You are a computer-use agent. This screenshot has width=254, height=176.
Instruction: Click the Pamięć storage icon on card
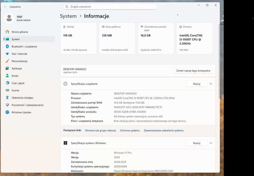[65, 27]
